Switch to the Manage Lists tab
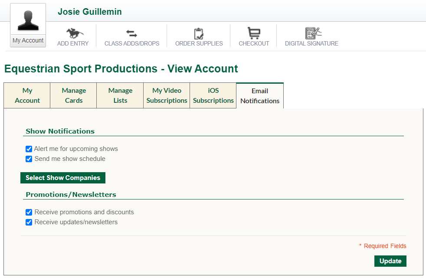The image size is (426, 278). (x=120, y=95)
